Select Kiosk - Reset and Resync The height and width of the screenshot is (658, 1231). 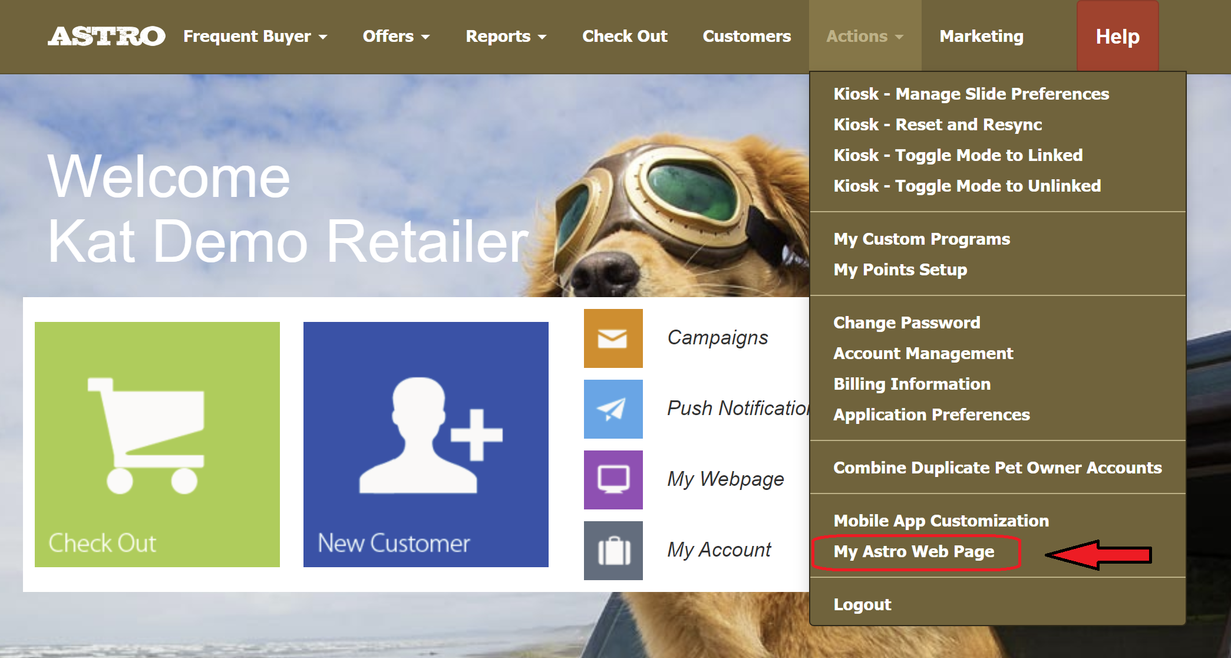pos(937,125)
